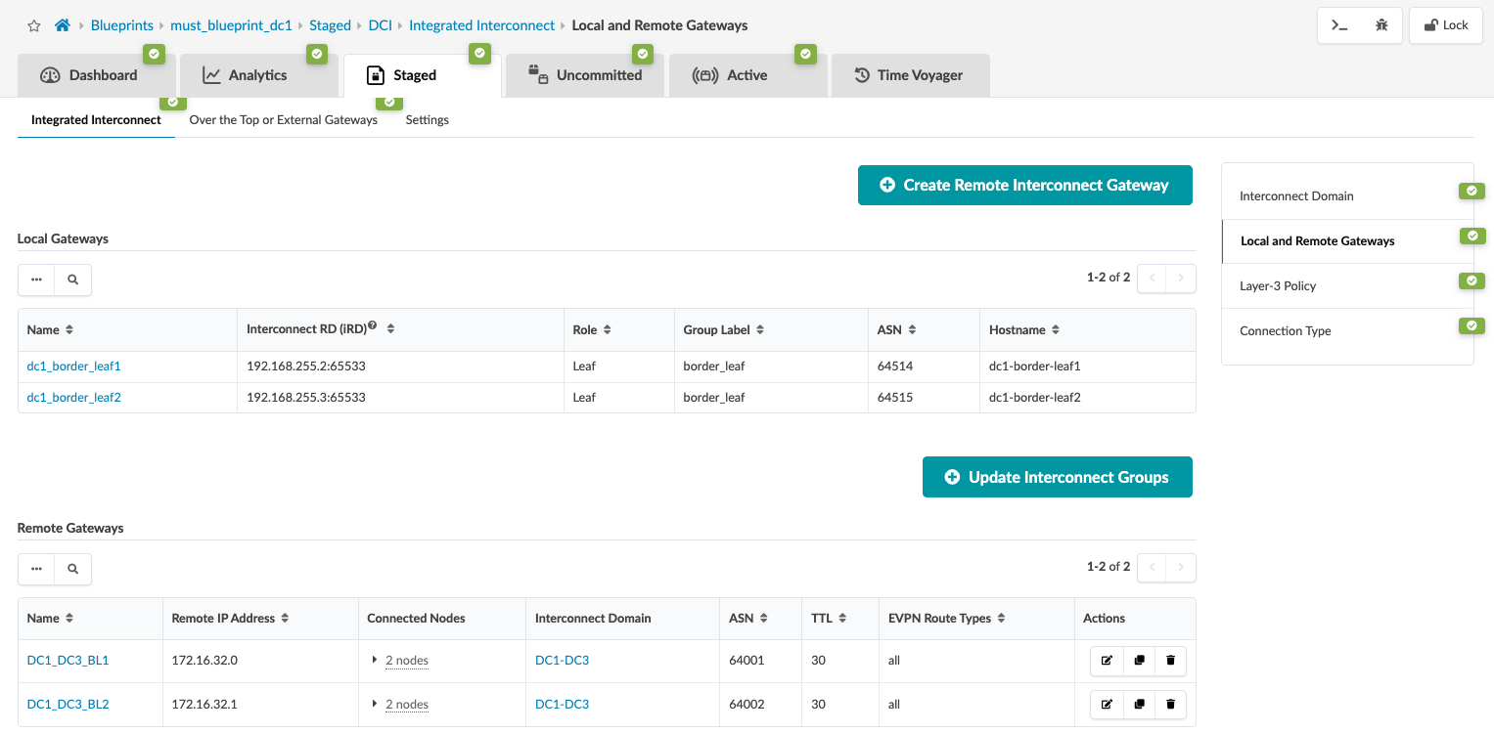1494x733 pixels.
Task: Search the Local Gateways table
Action: coord(72,280)
